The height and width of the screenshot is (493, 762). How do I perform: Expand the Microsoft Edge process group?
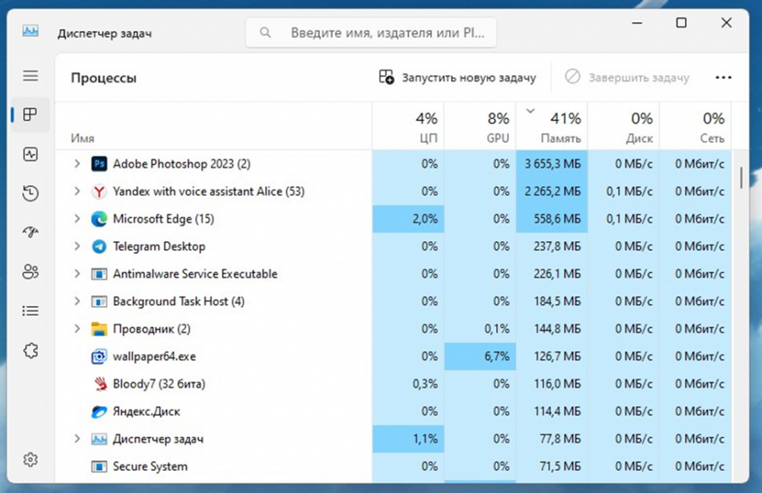(x=76, y=219)
